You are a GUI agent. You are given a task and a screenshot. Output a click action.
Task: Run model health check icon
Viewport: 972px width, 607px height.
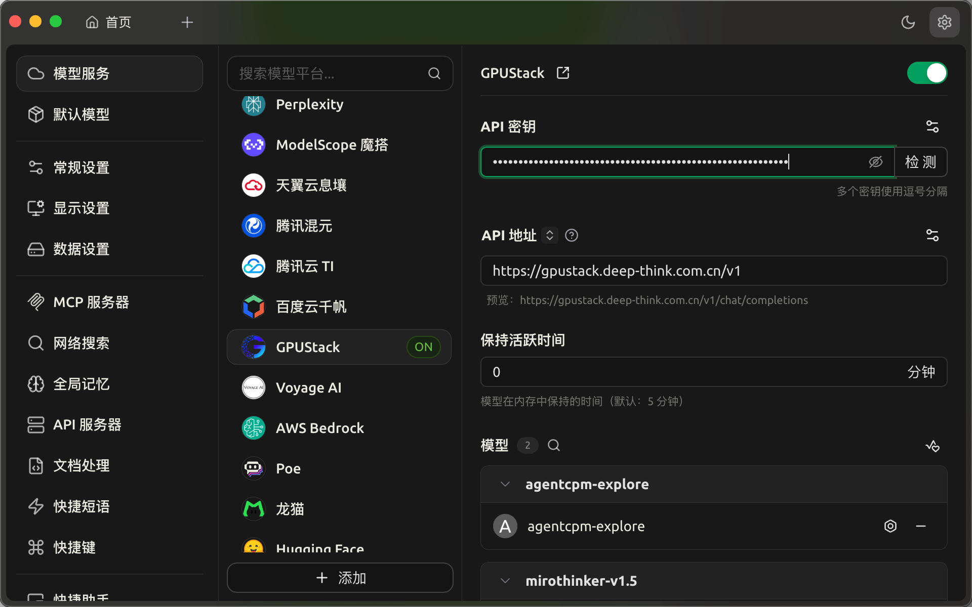pos(932,446)
